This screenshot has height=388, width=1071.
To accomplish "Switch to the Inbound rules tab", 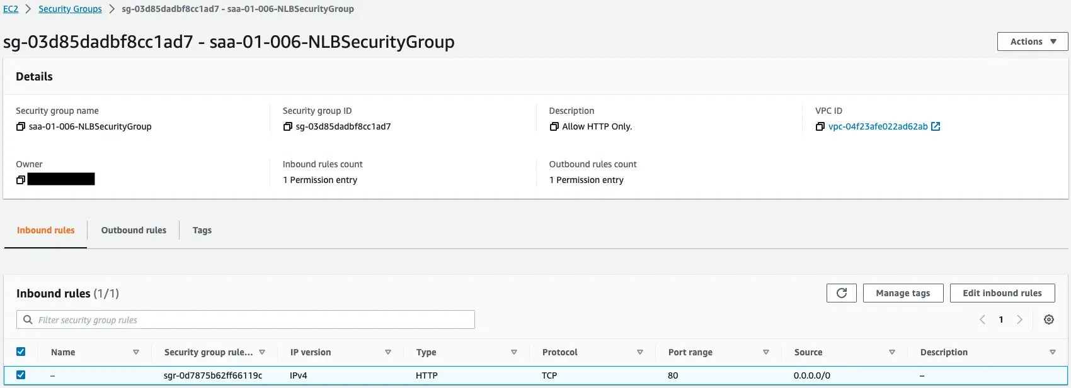I will (x=45, y=230).
